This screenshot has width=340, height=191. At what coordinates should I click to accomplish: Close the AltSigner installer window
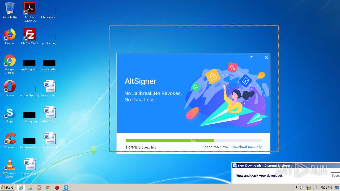266,57
